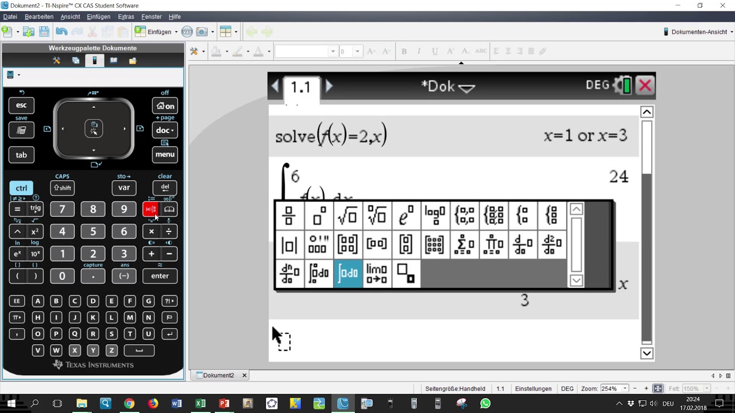Viewport: 735px width, 413px height.
Task: Insert the subscript template
Action: [x=406, y=274]
